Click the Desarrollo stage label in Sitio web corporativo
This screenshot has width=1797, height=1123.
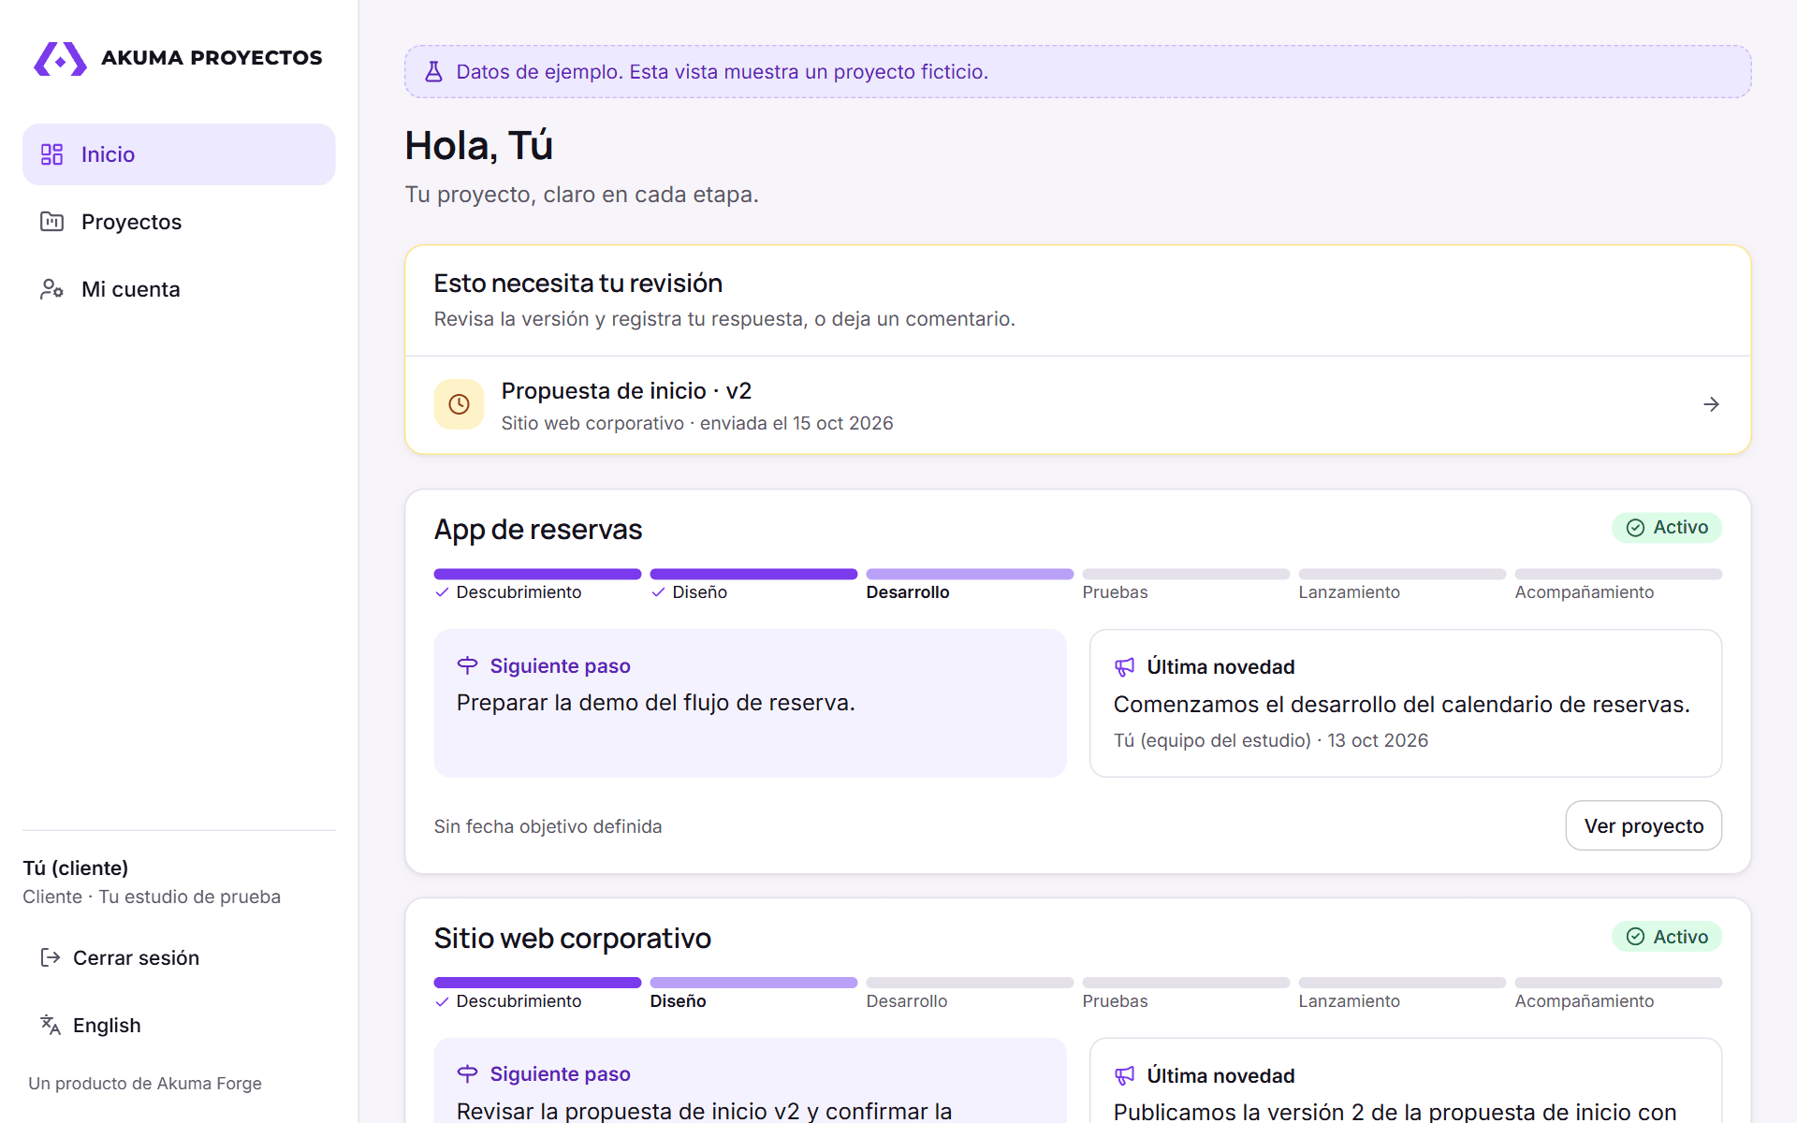906,1001
